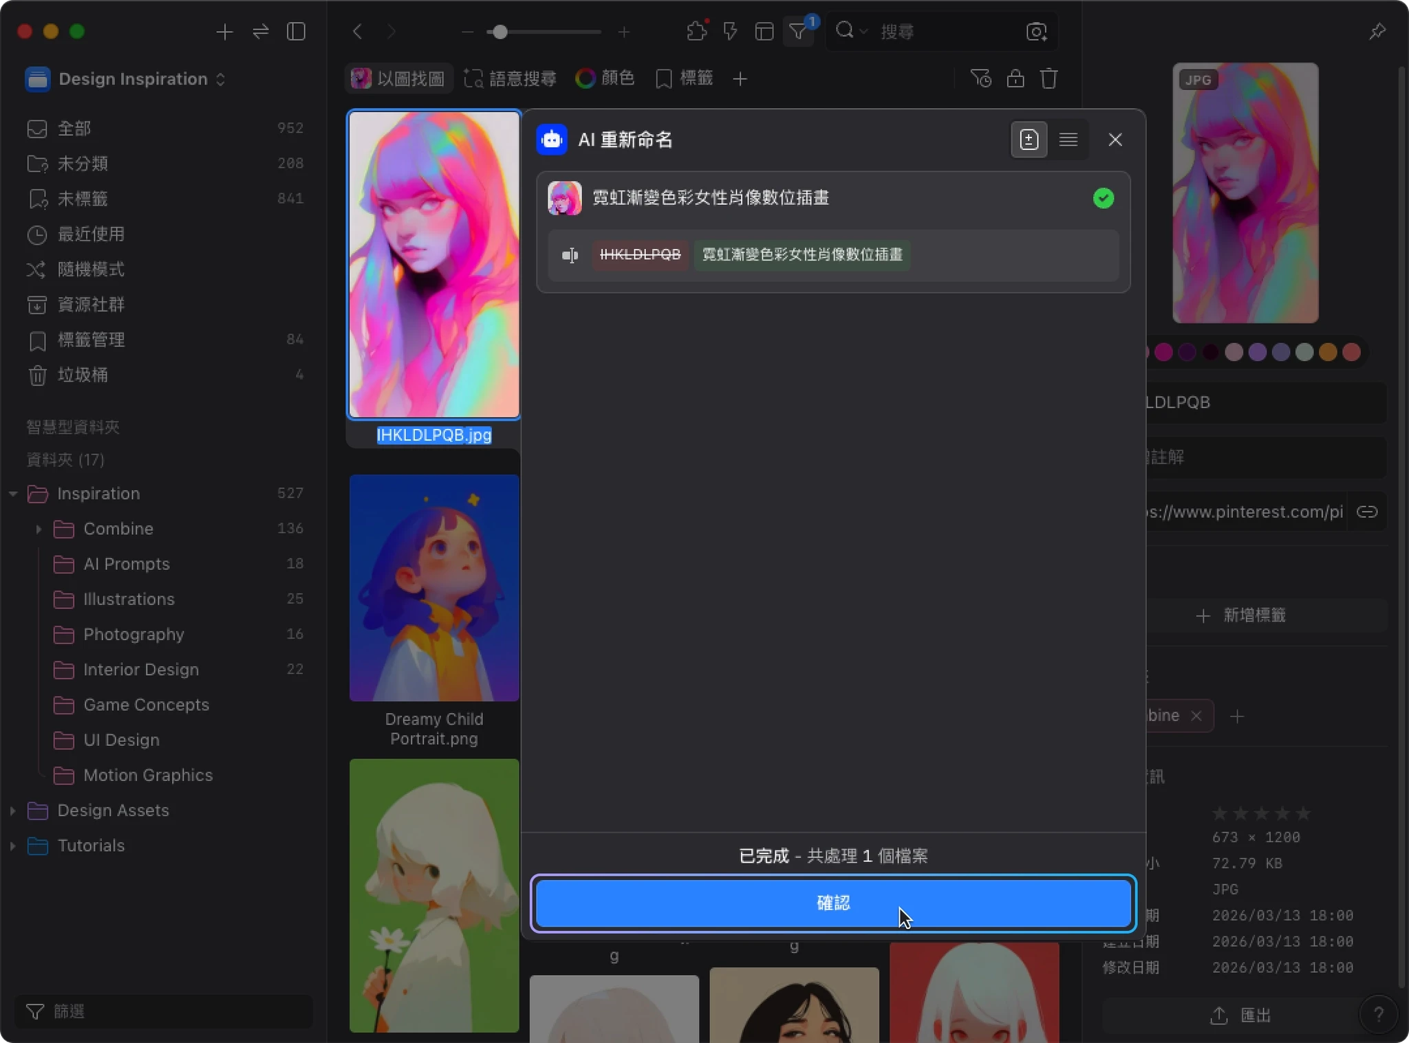Collapse the Inspiration folder tree
The height and width of the screenshot is (1043, 1409).
(13, 494)
